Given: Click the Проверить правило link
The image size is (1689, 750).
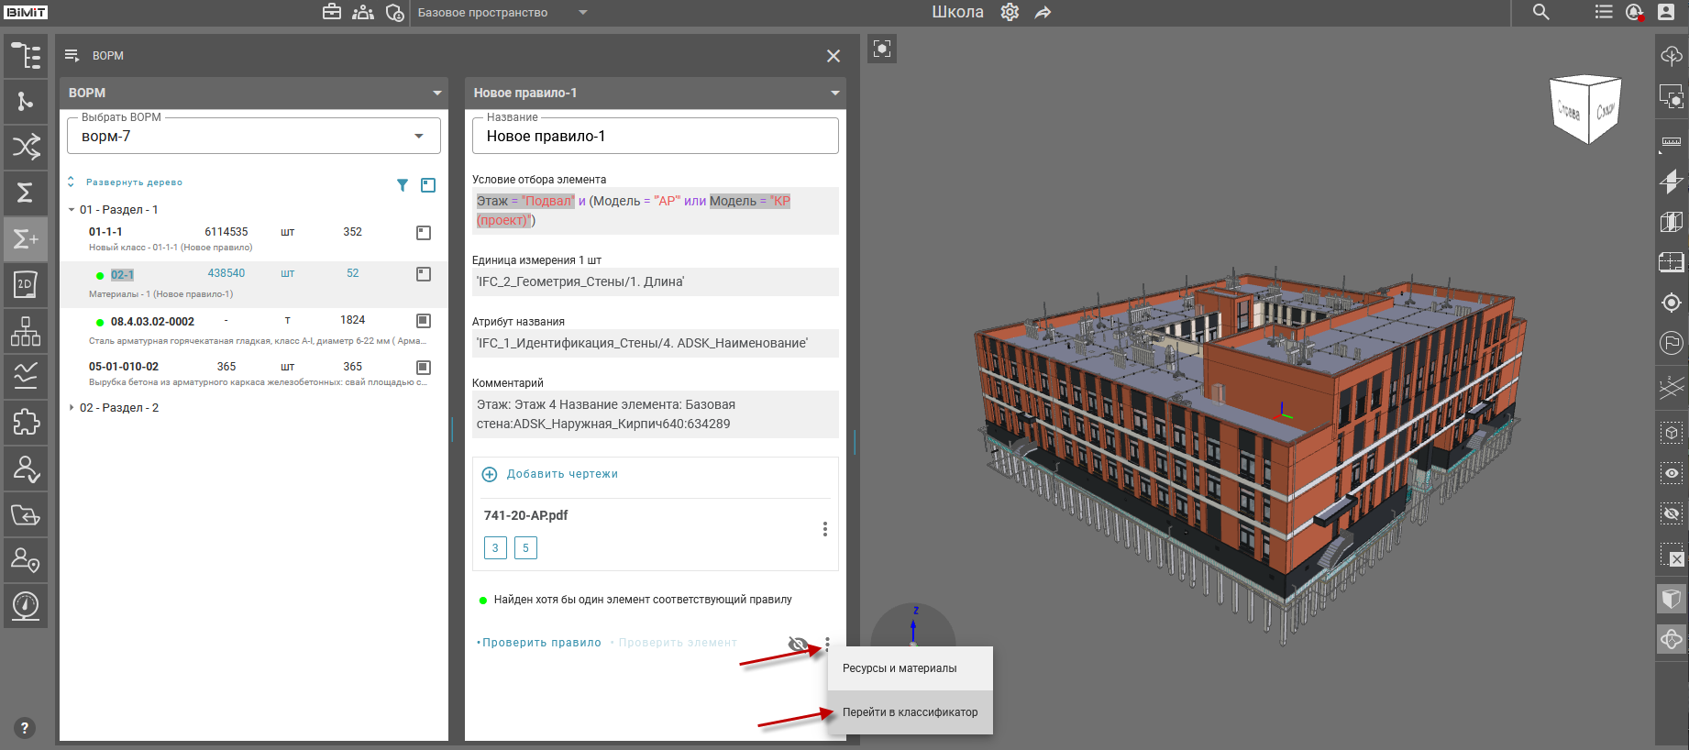Looking at the screenshot, I should pos(541,643).
